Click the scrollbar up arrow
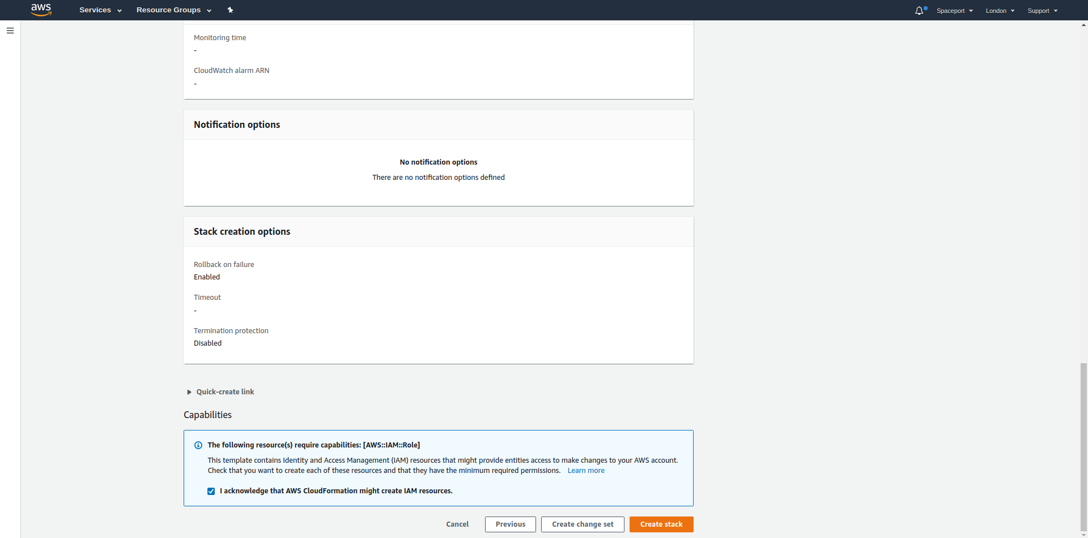 (x=1083, y=25)
